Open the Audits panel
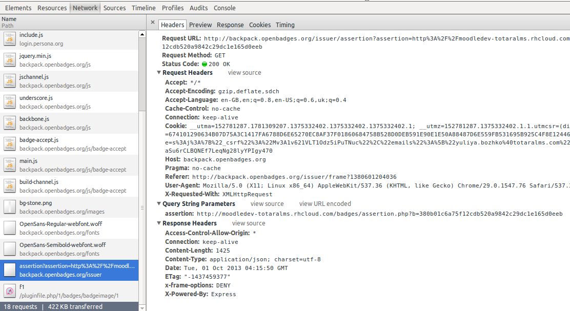Viewport: 570px width, 311px height. click(x=199, y=8)
